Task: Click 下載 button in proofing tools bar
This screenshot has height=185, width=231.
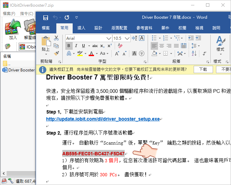Action: [x=203, y=69]
